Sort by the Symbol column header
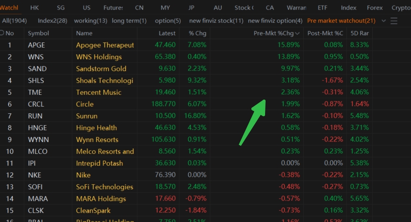Screen dimensions: 411x222 38,33
